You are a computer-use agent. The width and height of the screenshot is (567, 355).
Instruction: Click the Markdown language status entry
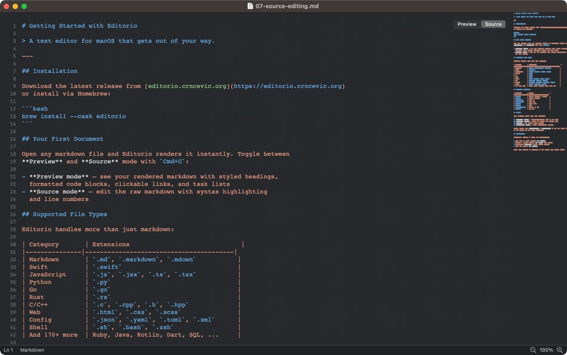[32, 350]
